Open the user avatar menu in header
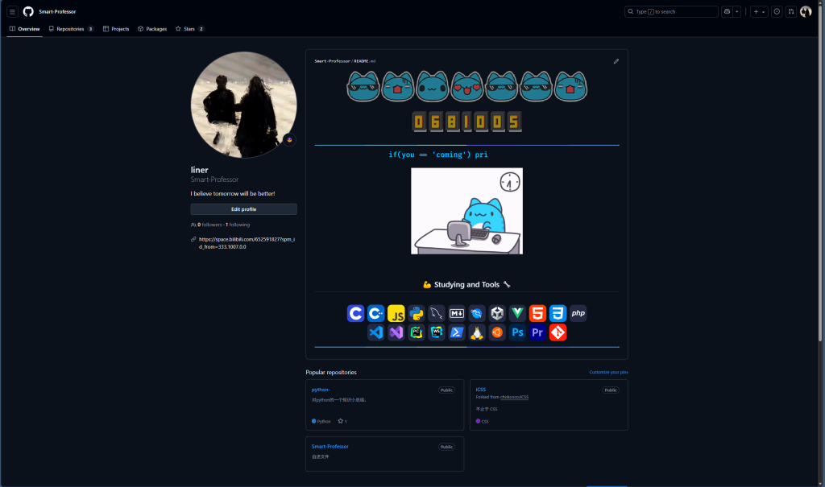This screenshot has height=487, width=825. [x=806, y=12]
